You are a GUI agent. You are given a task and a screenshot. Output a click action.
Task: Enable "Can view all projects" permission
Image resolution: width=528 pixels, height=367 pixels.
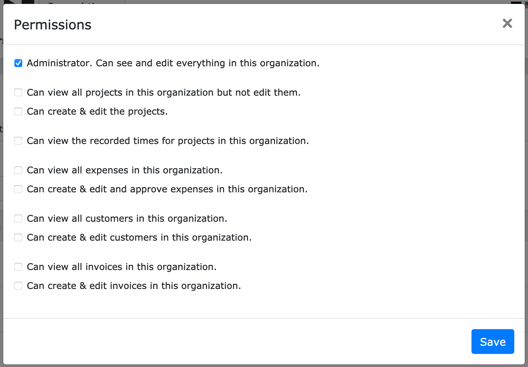coord(18,92)
